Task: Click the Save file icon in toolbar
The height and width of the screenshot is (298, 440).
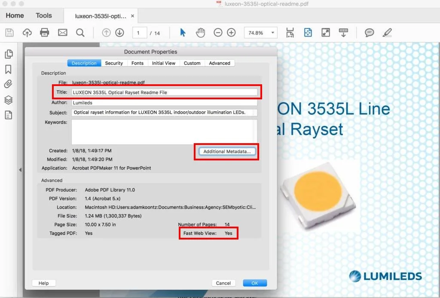Action: click(x=9, y=33)
